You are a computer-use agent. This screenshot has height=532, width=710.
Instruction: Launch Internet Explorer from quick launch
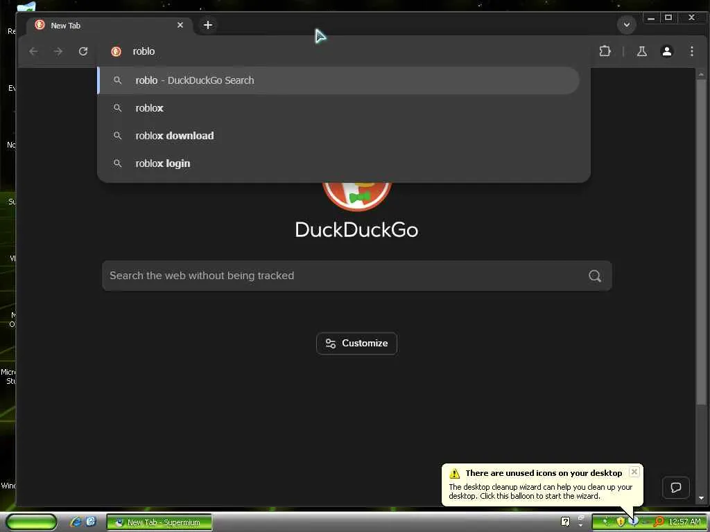pos(76,522)
